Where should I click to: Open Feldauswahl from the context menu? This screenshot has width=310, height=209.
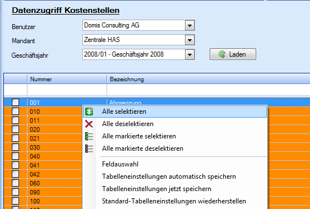click(175, 164)
